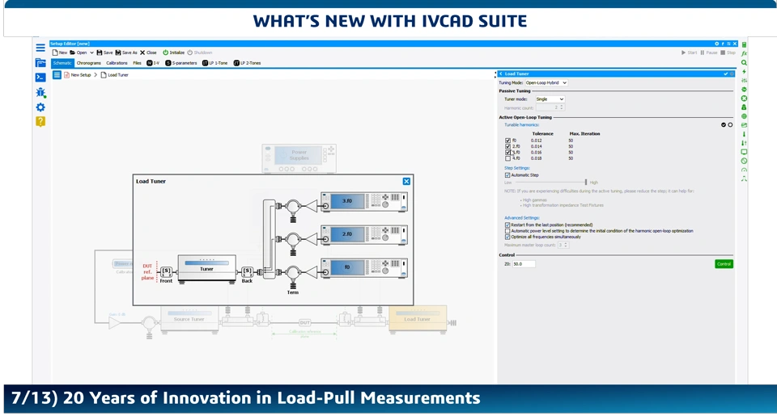Screen dimensions: 777x420
Task: Click the green lightning bolt icon
Action: pyautogui.click(x=744, y=72)
